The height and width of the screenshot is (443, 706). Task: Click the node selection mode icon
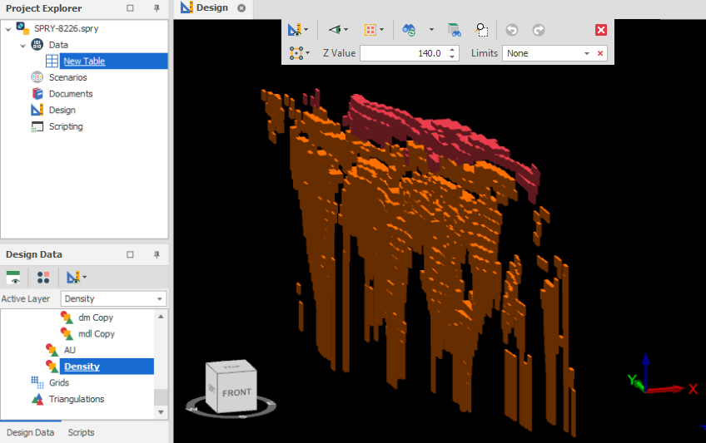296,53
